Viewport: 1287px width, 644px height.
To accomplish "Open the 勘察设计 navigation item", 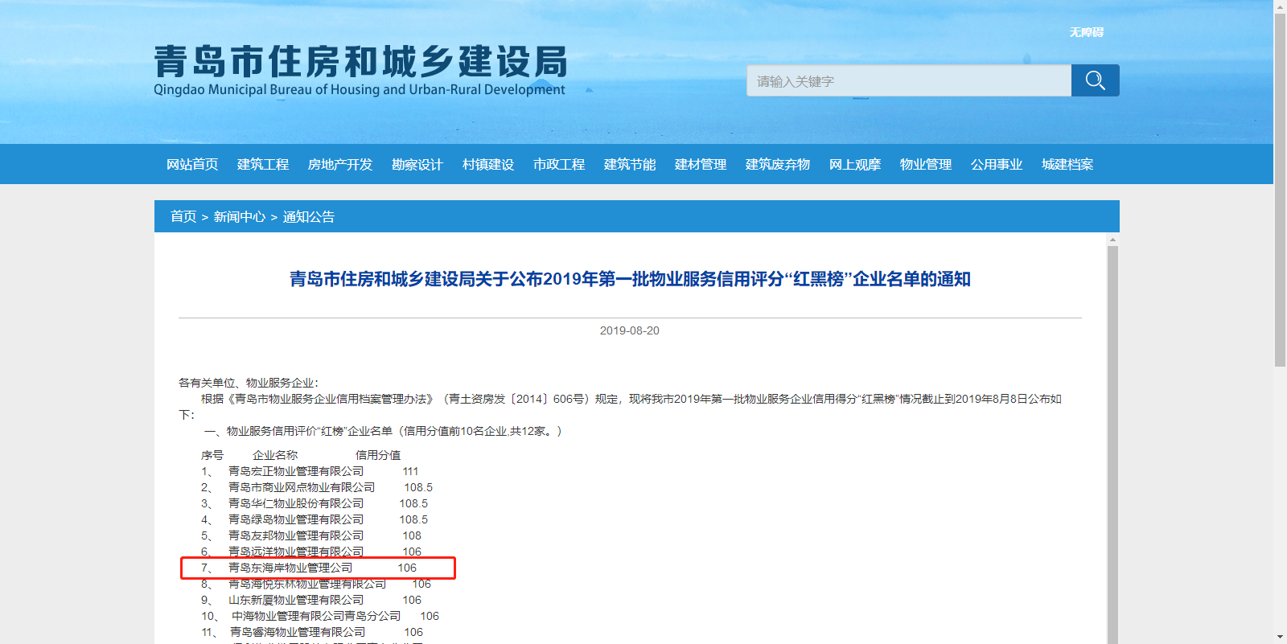I will coord(417,165).
